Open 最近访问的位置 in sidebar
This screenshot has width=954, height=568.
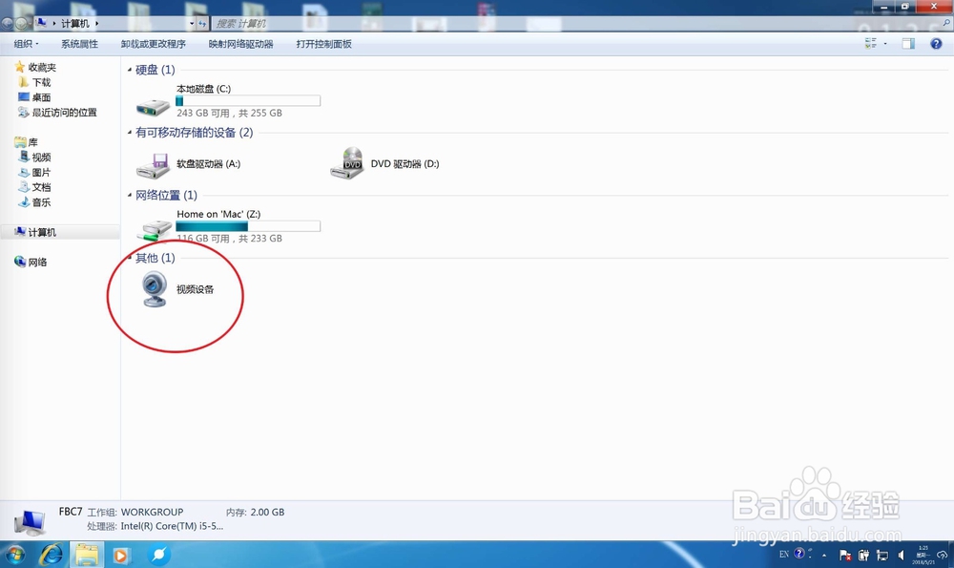pyautogui.click(x=57, y=113)
